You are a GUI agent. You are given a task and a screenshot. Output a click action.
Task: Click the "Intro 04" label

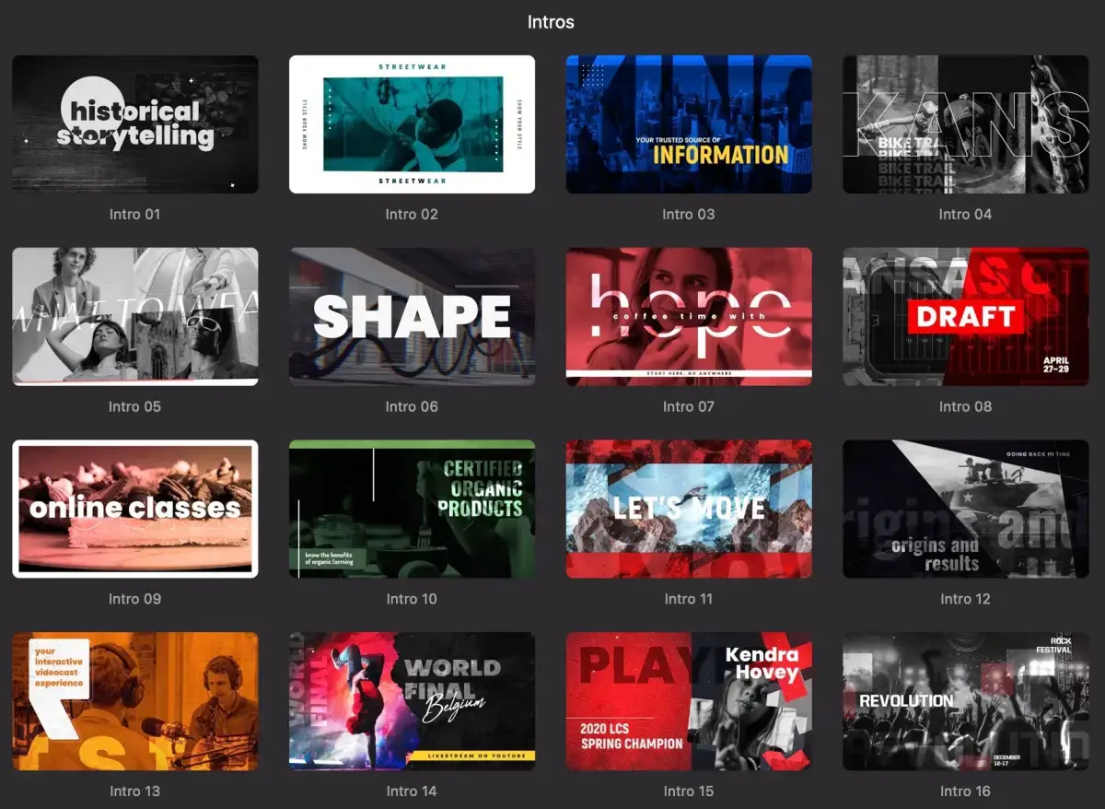(965, 215)
